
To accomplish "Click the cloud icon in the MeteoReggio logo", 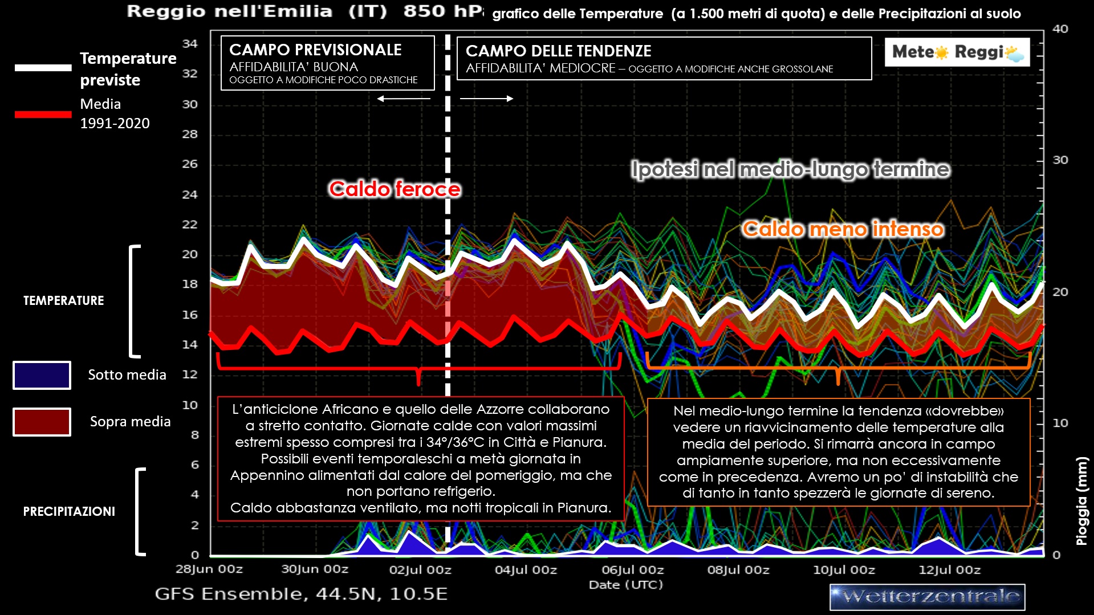I will pyautogui.click(x=1015, y=54).
